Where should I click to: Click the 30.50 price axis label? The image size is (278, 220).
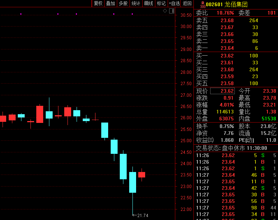(x=186, y=15)
